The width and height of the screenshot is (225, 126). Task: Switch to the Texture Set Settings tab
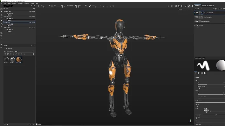pos(208,6)
